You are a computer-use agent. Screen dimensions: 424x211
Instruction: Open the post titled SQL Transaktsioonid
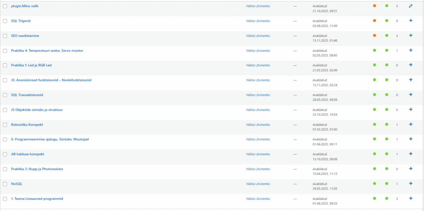27,95
